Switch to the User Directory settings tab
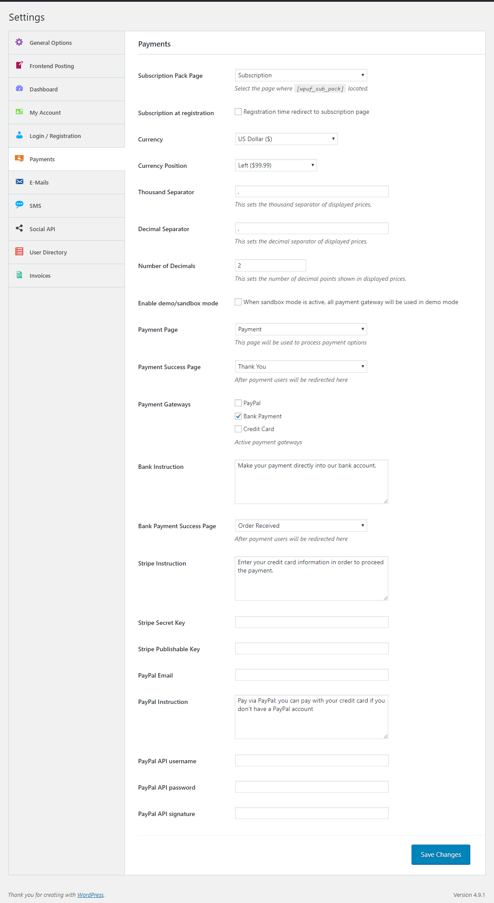This screenshot has height=903, width=494. 48,252
